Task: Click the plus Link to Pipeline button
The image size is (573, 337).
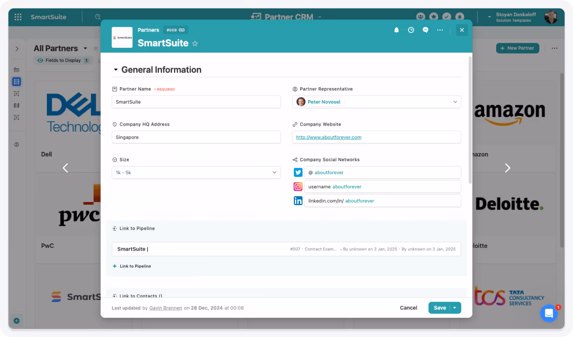Action: coord(132,266)
